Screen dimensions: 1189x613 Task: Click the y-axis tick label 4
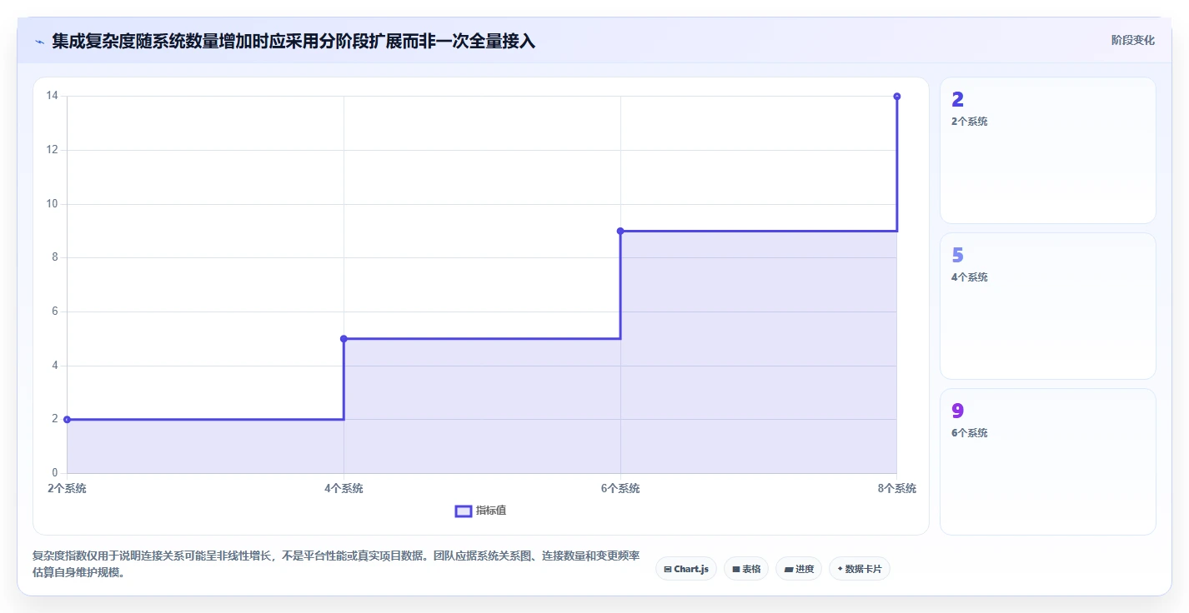(54, 366)
